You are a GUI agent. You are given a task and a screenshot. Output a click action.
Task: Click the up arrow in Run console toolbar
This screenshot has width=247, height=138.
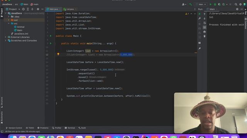pos(205,14)
